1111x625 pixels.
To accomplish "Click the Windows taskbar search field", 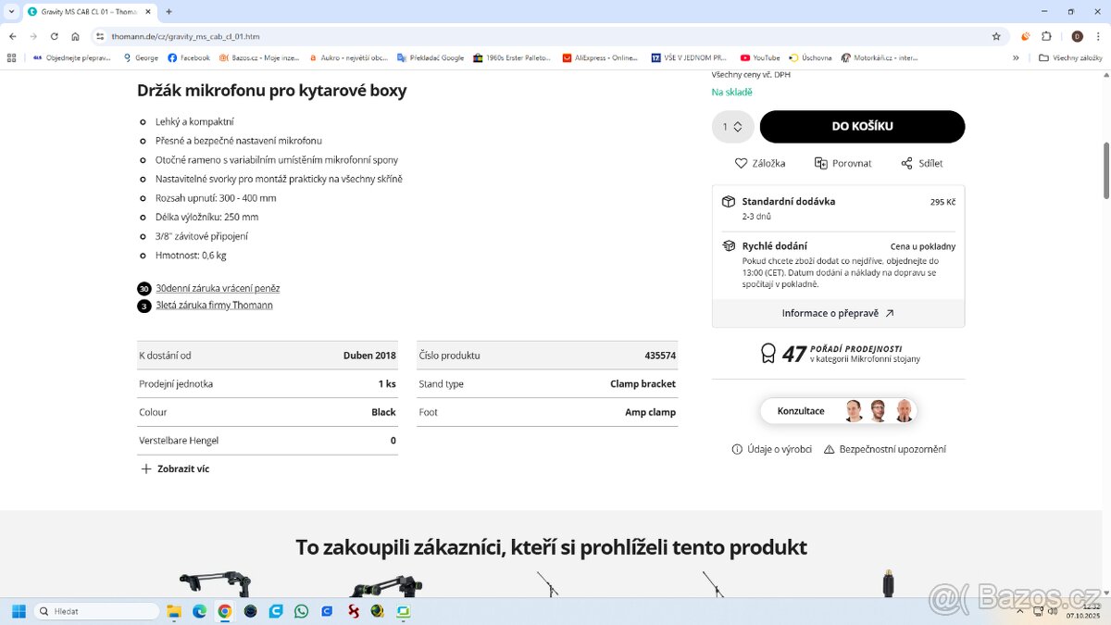I will click(x=97, y=611).
